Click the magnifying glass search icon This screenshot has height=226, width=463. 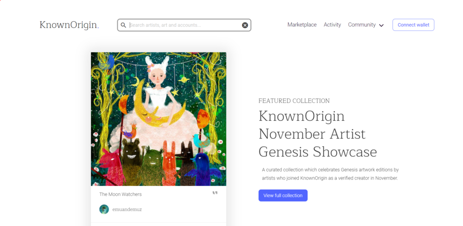pyautogui.click(x=123, y=25)
